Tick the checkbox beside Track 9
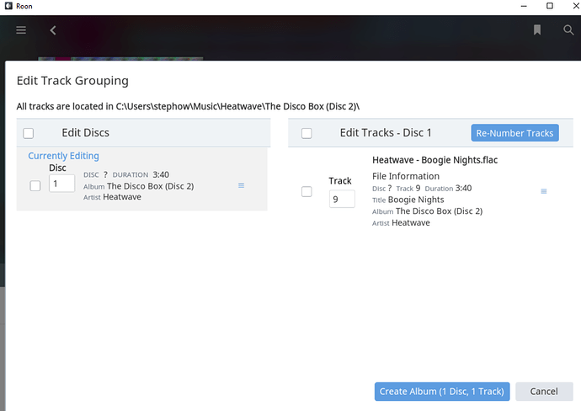The height and width of the screenshot is (411, 581). click(x=306, y=191)
